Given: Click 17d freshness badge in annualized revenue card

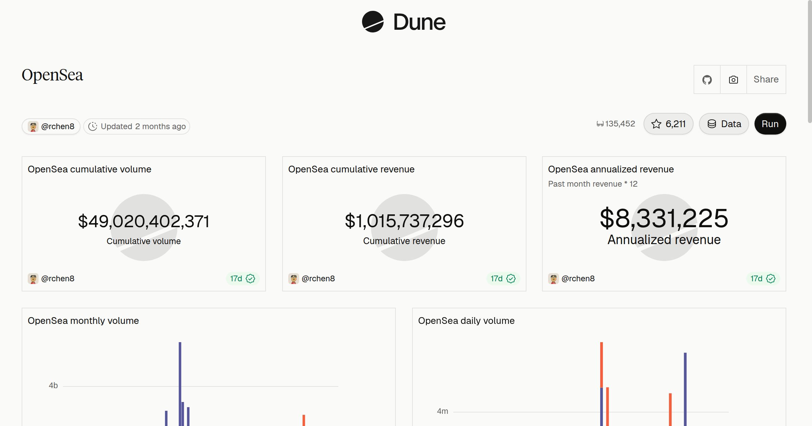Looking at the screenshot, I should [x=763, y=279].
